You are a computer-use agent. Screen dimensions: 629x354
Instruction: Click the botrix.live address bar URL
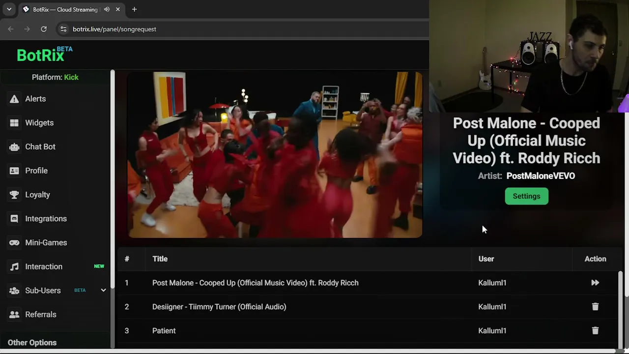(x=114, y=29)
